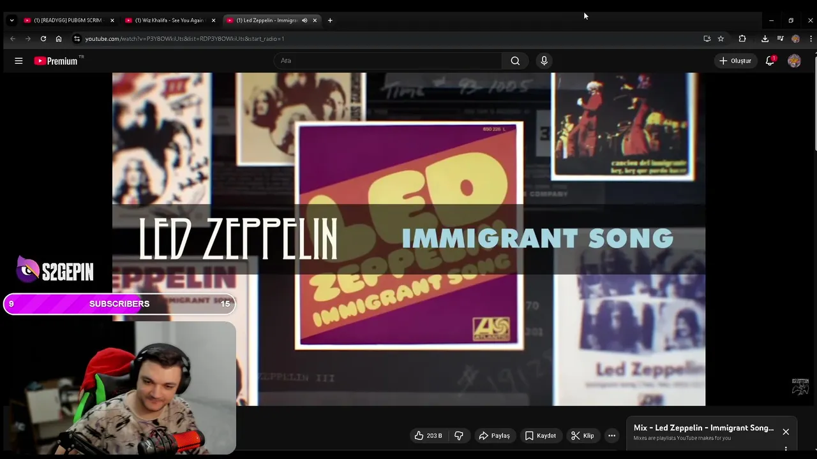The height and width of the screenshot is (459, 817).
Task: Open Mix playlist options three-dot menu
Action: tap(786, 449)
